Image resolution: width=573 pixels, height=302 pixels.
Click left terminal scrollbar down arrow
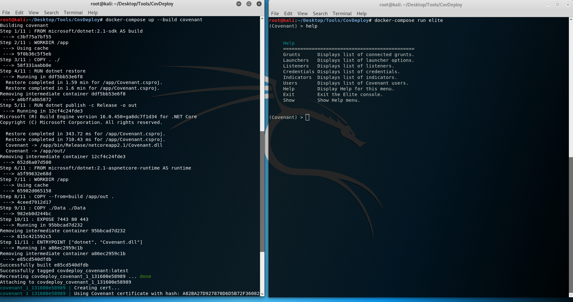[262, 294]
